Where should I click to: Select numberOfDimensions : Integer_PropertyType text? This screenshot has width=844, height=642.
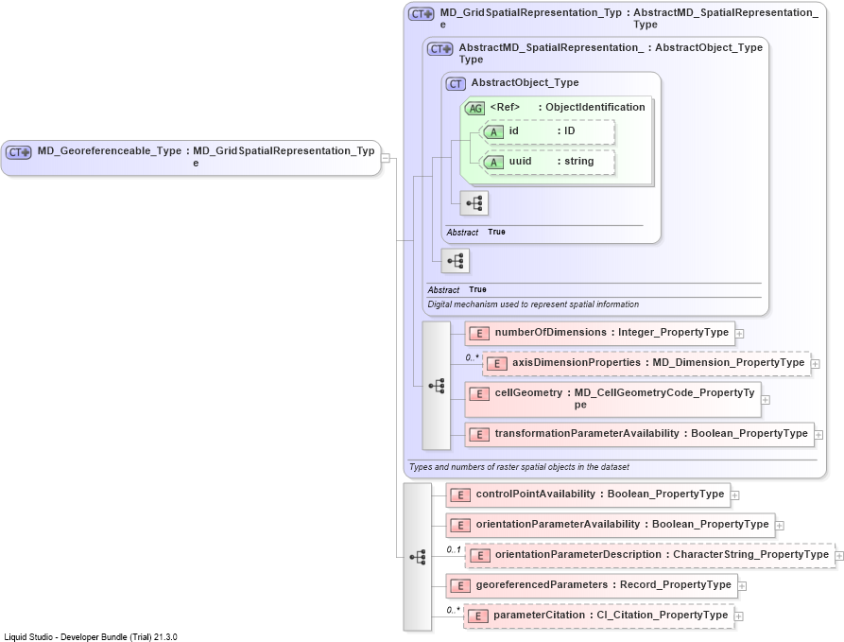pos(611,332)
